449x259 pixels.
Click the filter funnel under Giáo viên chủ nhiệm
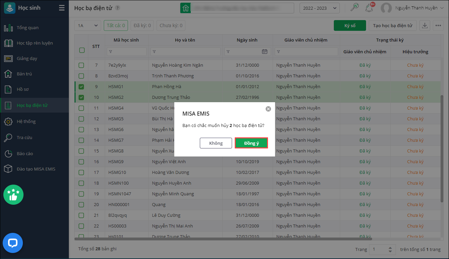tap(278, 52)
